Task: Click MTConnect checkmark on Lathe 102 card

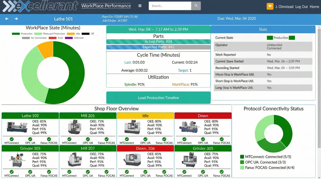Action: (12, 139)
